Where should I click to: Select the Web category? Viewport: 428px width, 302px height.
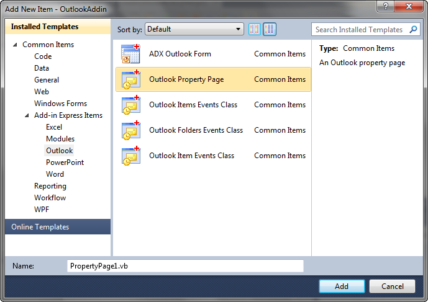click(42, 92)
